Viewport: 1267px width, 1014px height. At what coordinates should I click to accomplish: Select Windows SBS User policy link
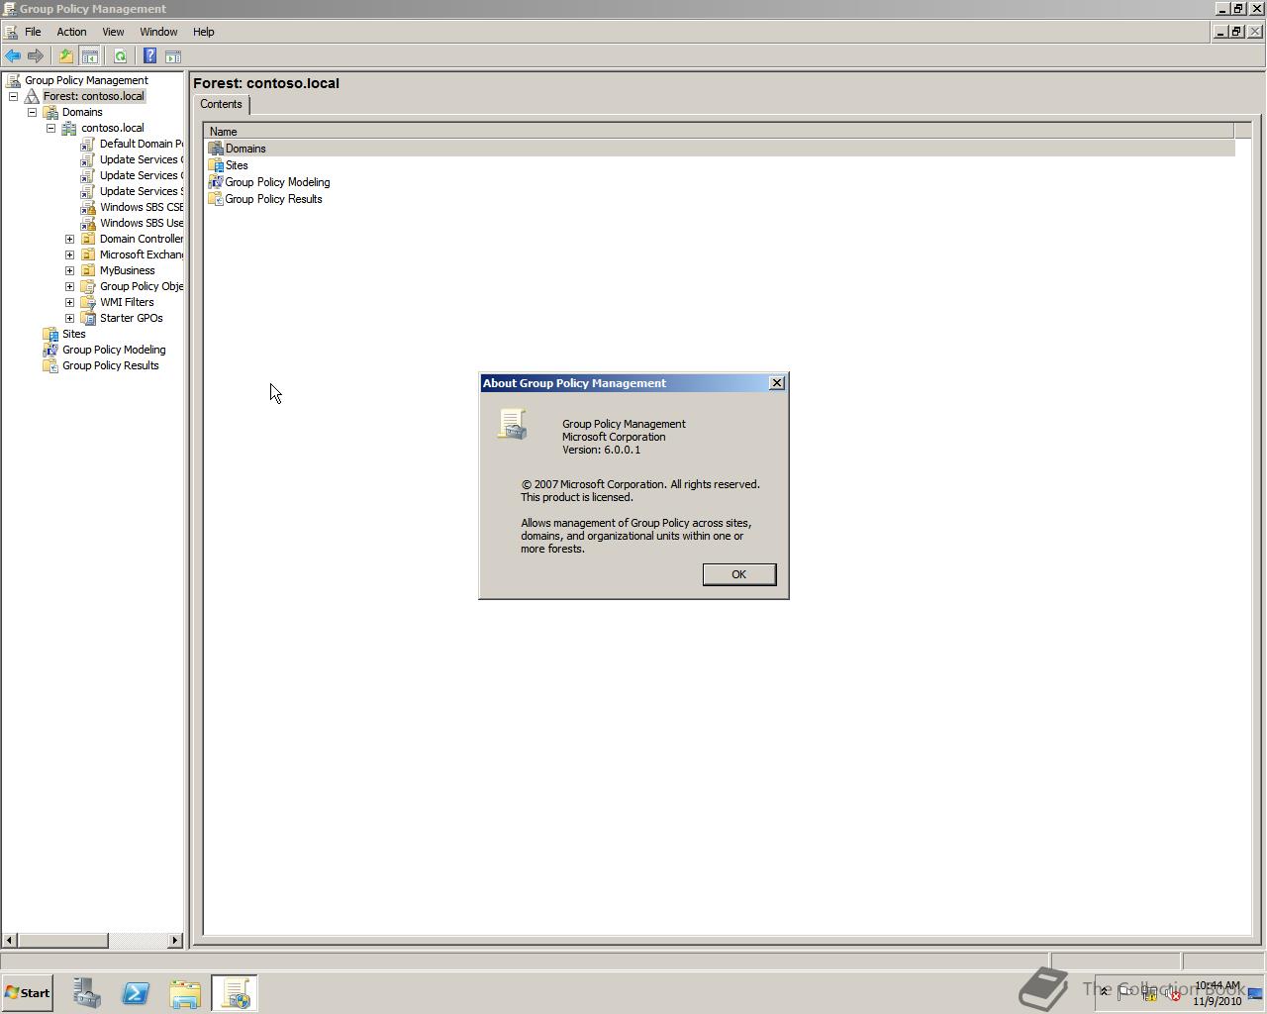pos(141,223)
